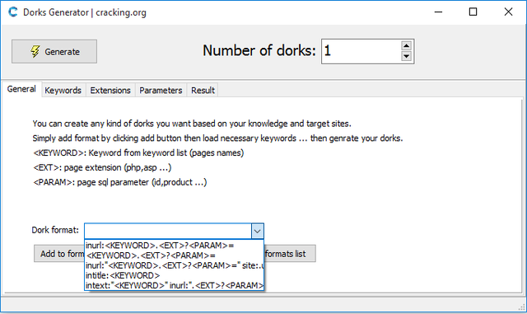Image resolution: width=527 pixels, height=314 pixels.
Task: Focus the Number of dorks input field
Action: click(361, 51)
